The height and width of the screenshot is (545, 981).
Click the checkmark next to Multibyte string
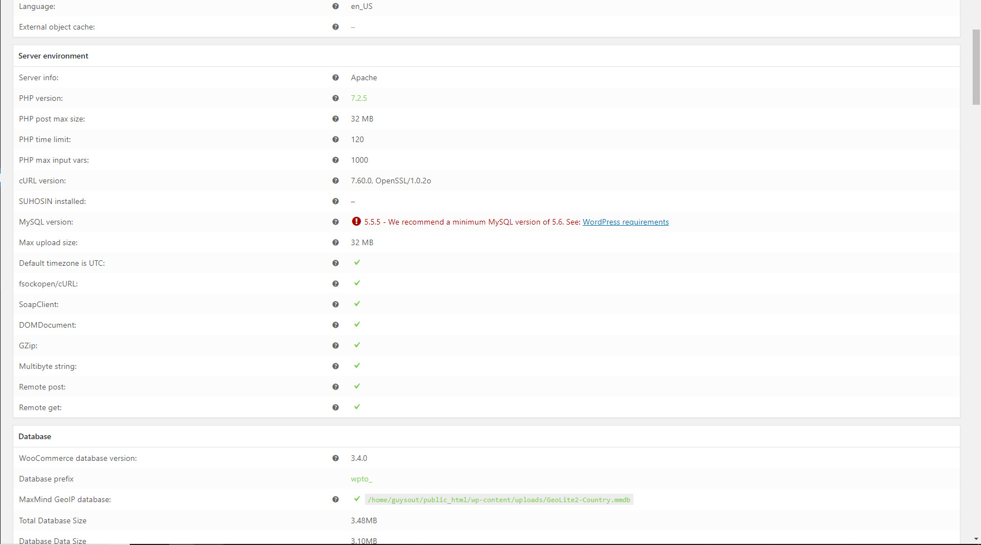pyautogui.click(x=357, y=366)
